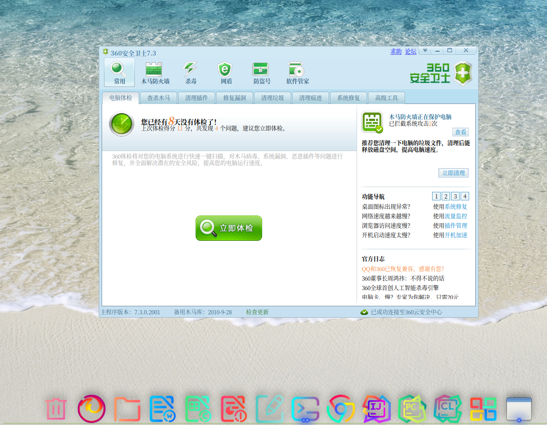547x425 pixels.
Task: Click the 360 title bar shield icon
Action: click(x=105, y=52)
